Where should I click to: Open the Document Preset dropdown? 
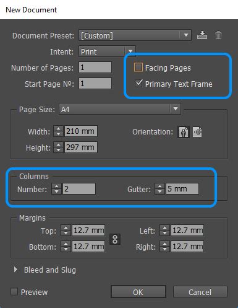tap(135, 35)
